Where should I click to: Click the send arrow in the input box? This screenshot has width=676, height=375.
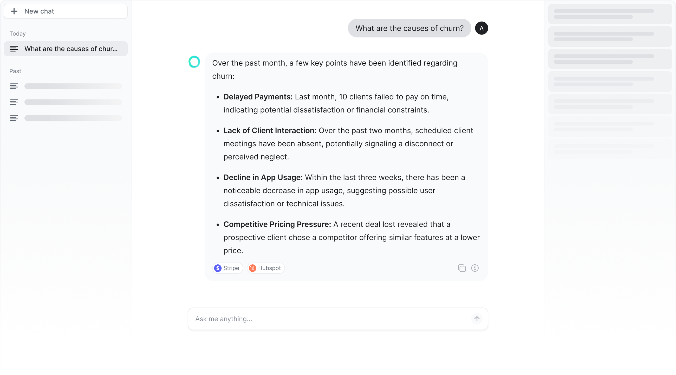[477, 319]
